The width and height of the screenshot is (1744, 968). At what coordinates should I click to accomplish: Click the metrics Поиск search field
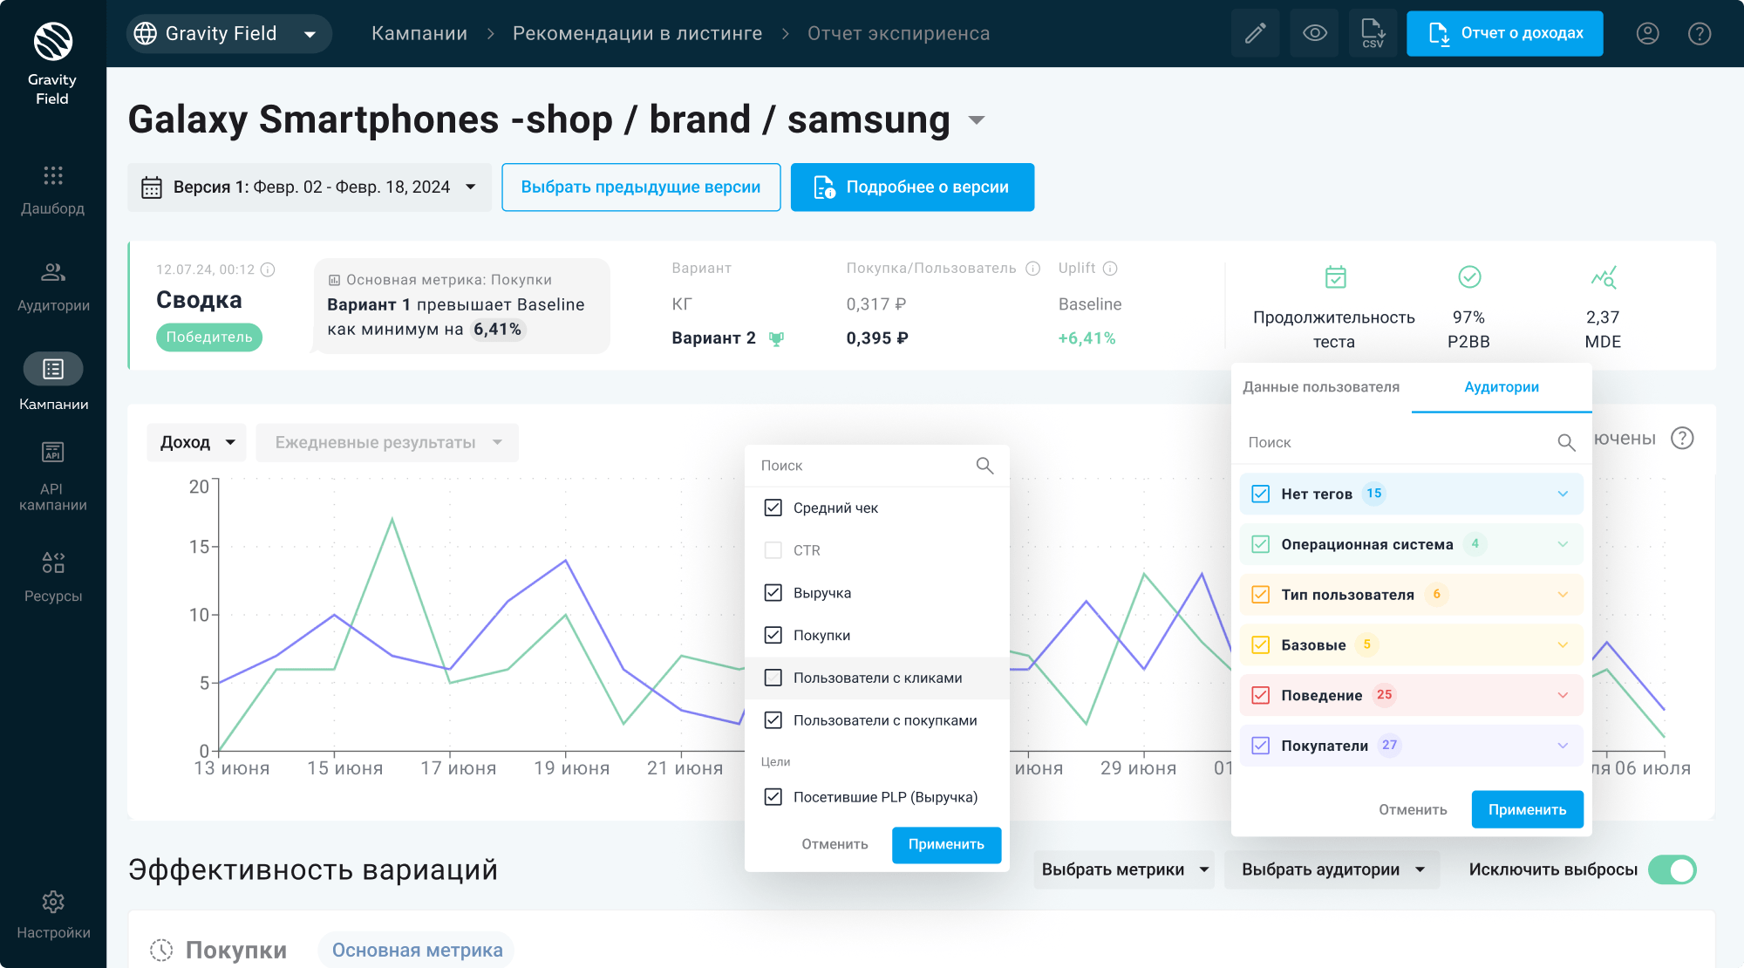863,466
